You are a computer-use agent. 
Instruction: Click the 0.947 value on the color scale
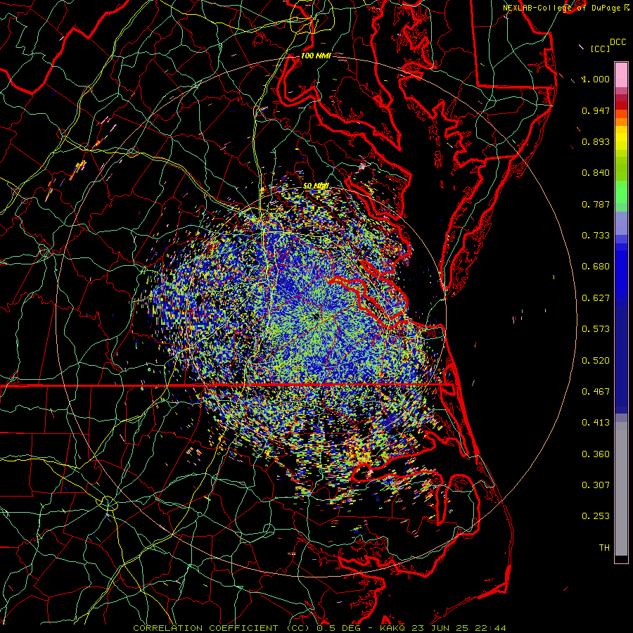596,110
